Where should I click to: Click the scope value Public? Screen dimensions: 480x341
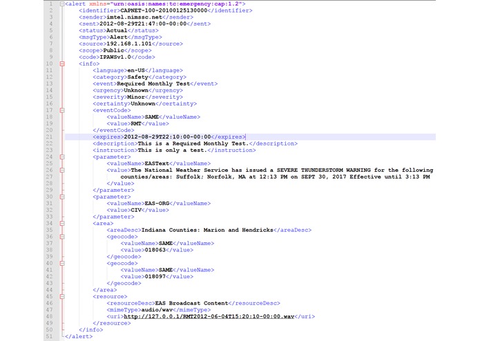tap(113, 50)
